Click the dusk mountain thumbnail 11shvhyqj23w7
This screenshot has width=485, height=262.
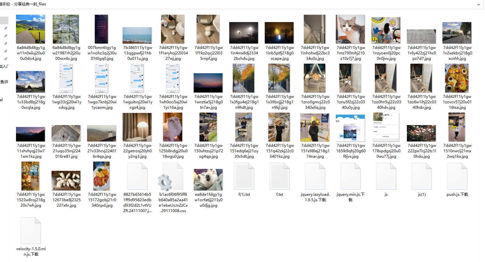point(30,134)
